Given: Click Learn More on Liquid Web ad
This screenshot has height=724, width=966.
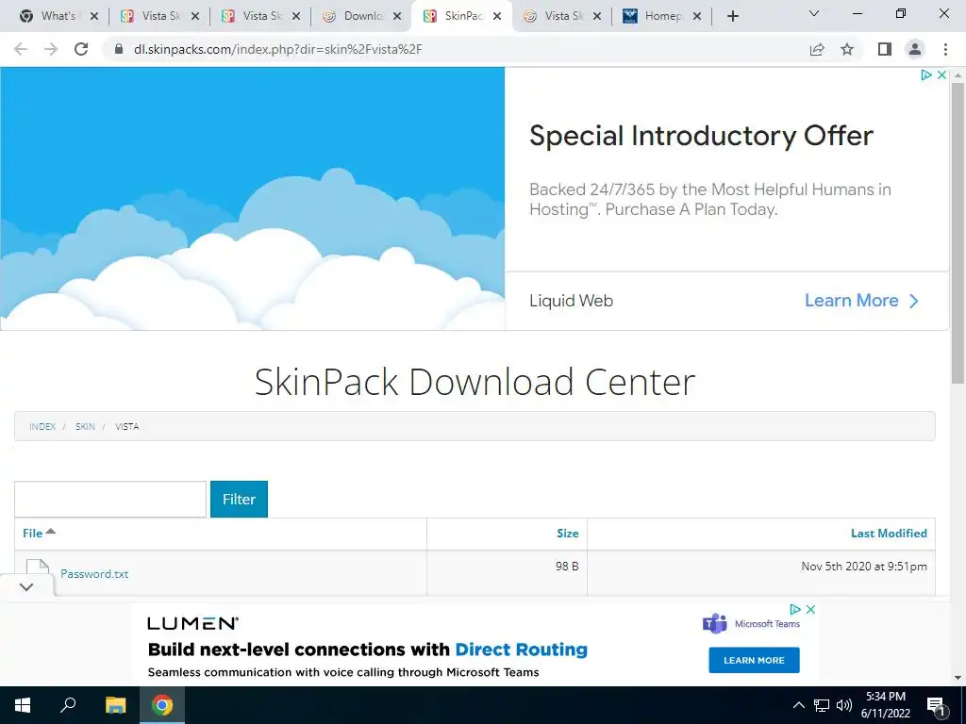Looking at the screenshot, I should 861,301.
